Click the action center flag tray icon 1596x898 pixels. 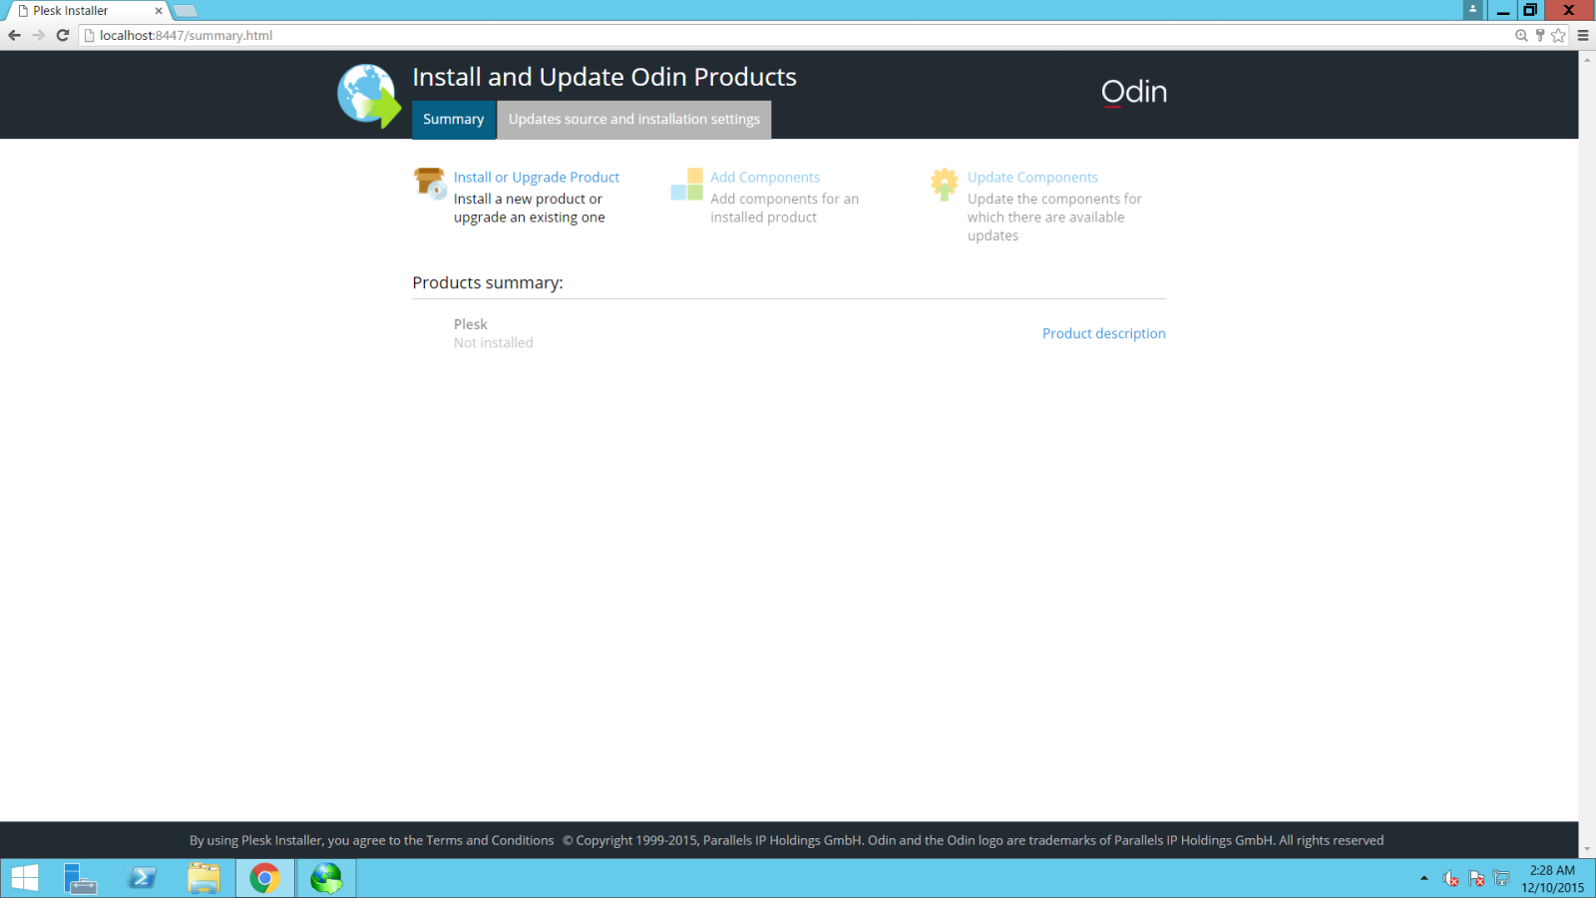1476,878
